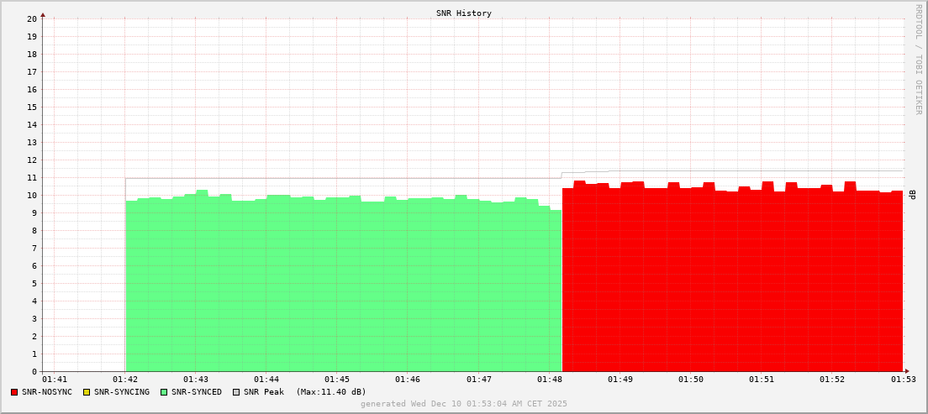Click the 01:42 time axis label

[x=125, y=380]
